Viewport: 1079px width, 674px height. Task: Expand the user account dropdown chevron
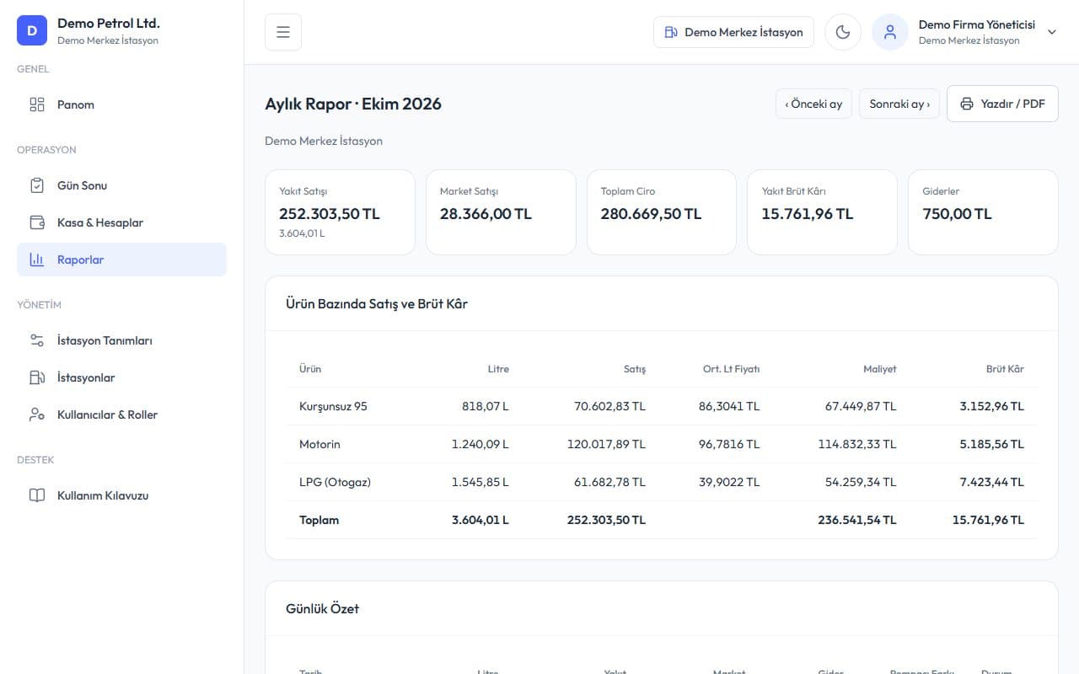(1051, 32)
